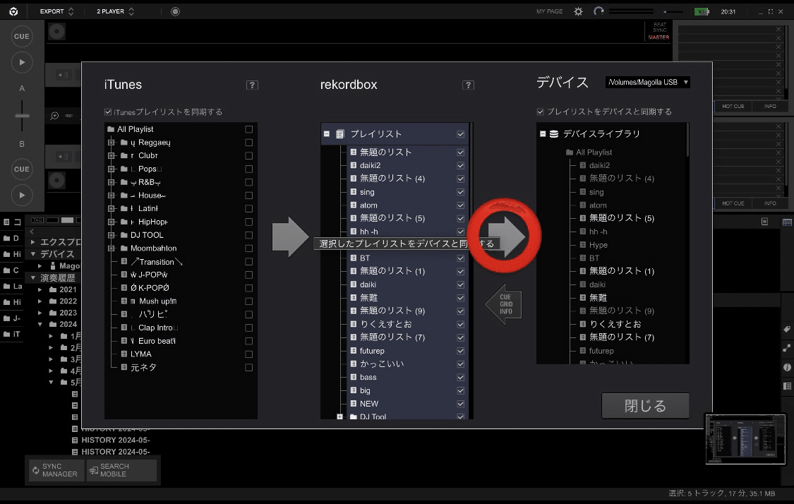
Task: Open preferences with the gear icon
Action: coord(578,11)
